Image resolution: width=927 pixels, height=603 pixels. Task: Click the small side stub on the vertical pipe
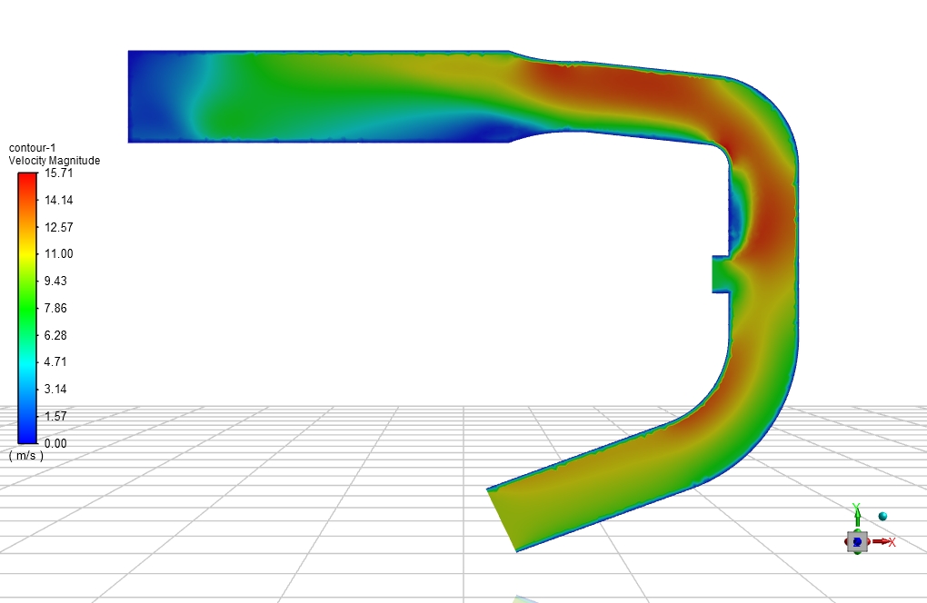721,274
